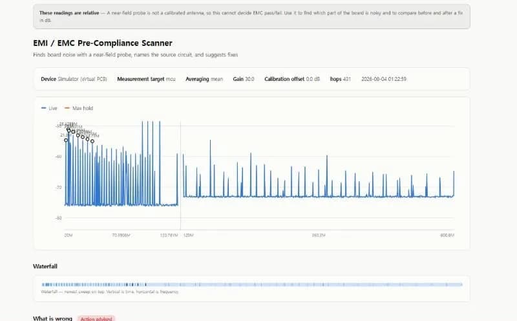Toggle the Live series legend
Image resolution: width=517 pixels, height=321 pixels.
click(x=49, y=108)
